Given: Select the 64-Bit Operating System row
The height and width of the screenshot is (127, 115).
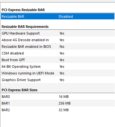Looking at the screenshot, I should coord(58,67).
